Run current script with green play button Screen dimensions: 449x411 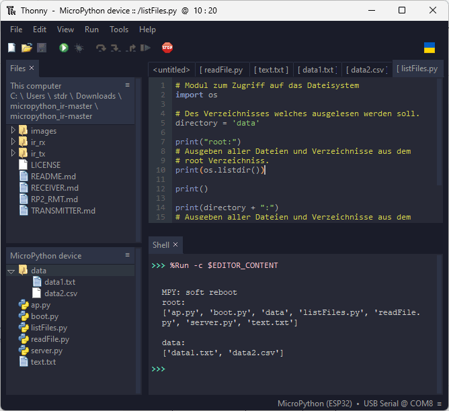[64, 48]
